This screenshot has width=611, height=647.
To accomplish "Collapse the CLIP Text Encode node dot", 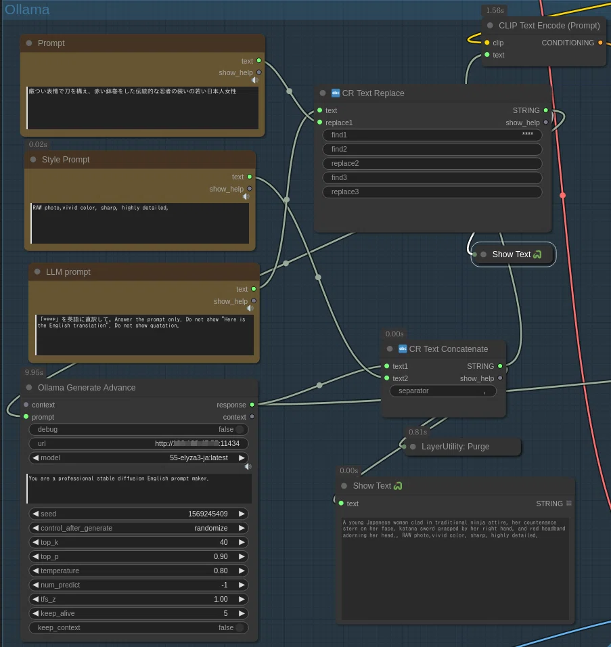I will coord(490,26).
